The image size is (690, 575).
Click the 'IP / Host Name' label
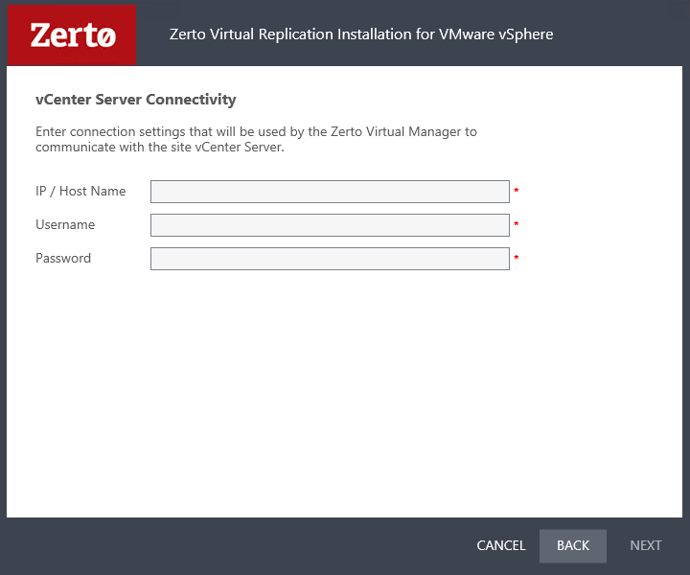click(80, 191)
